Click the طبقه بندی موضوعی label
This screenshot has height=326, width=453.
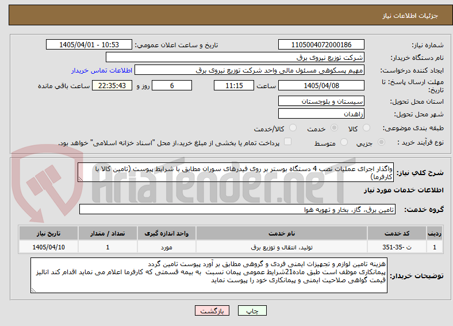(413, 128)
